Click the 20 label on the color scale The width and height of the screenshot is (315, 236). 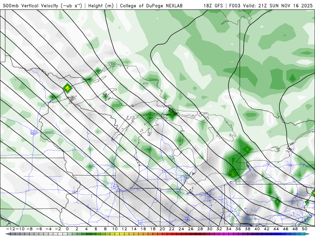click(162, 229)
